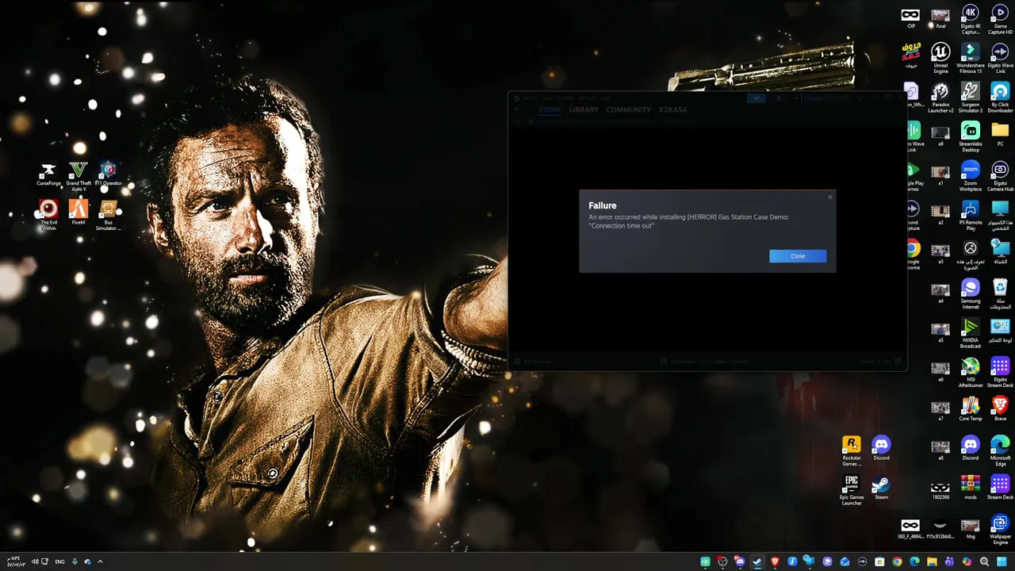The image size is (1015, 571).
Task: Select the Epic Games Launcher icon
Action: click(852, 490)
